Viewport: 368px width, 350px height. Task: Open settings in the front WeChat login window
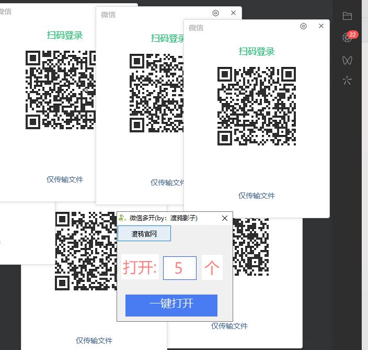(x=303, y=26)
